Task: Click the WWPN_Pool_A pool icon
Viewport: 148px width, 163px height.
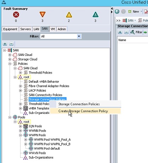Action: (31, 140)
